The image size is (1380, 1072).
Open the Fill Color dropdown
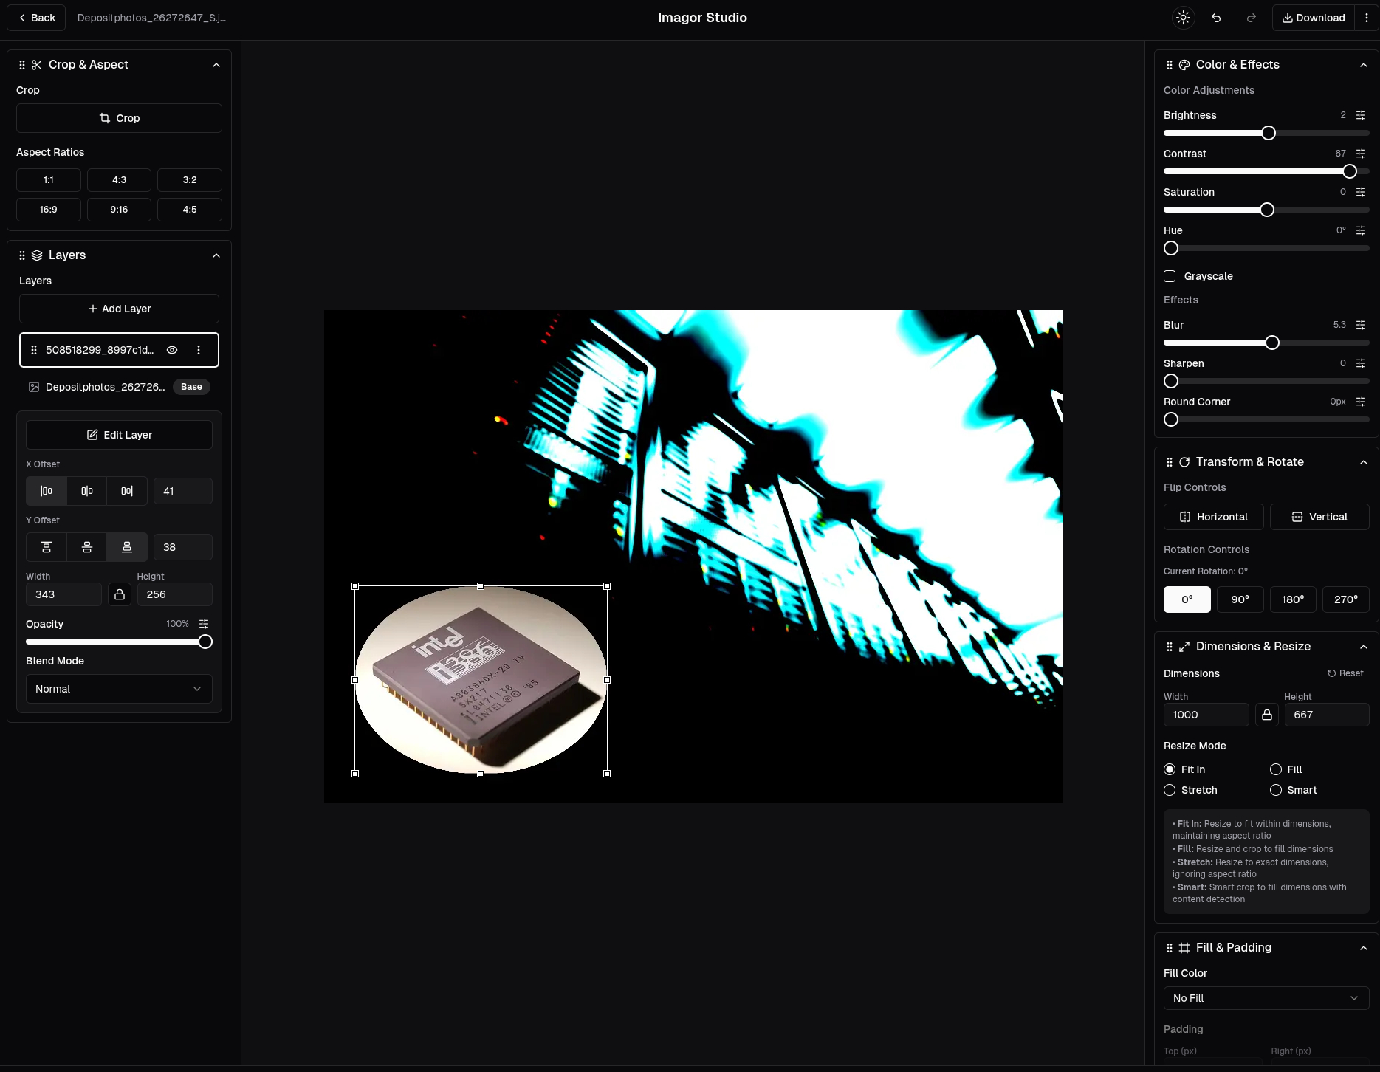click(1266, 998)
